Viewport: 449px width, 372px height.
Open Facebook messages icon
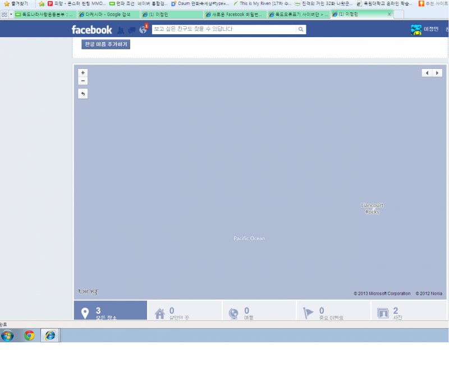[131, 30]
